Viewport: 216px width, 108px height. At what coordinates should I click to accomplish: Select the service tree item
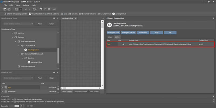click(x=19, y=33)
